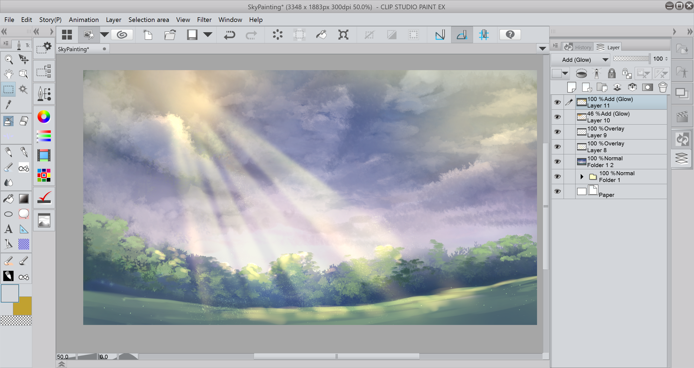Viewport: 694px width, 368px height.
Task: Select the Folder 1 2 layer row
Action: 621,162
